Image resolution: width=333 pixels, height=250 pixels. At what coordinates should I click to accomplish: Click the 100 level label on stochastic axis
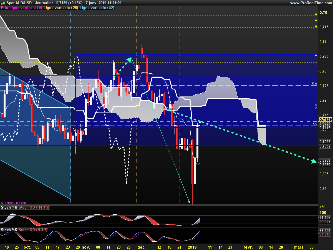tap(323, 212)
